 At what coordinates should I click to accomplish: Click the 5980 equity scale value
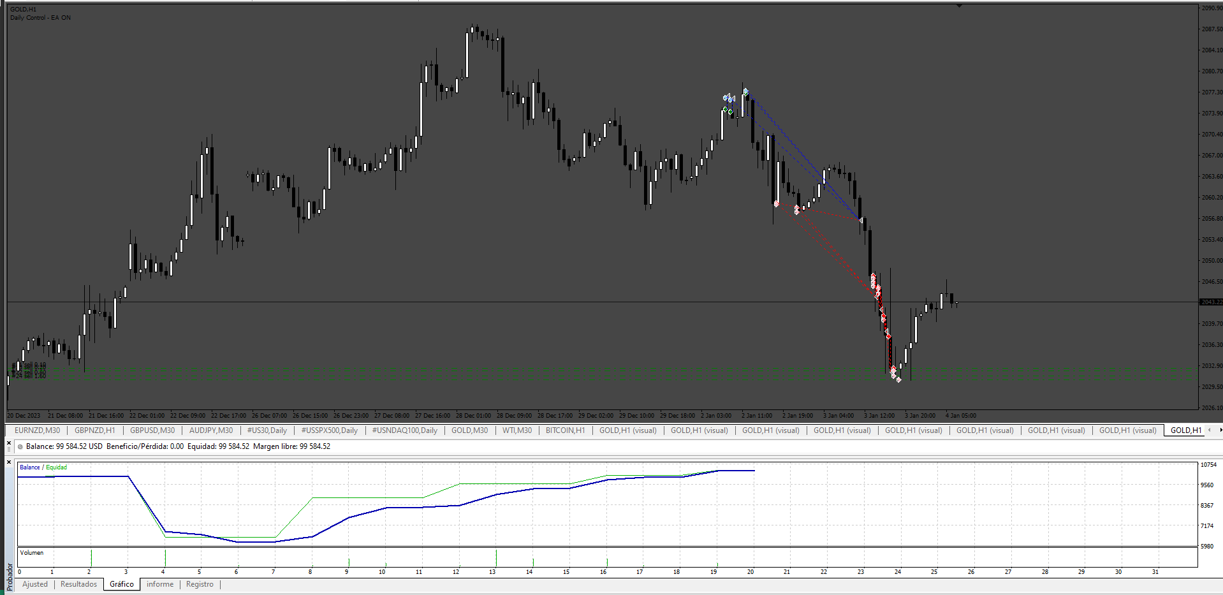coord(1207,547)
